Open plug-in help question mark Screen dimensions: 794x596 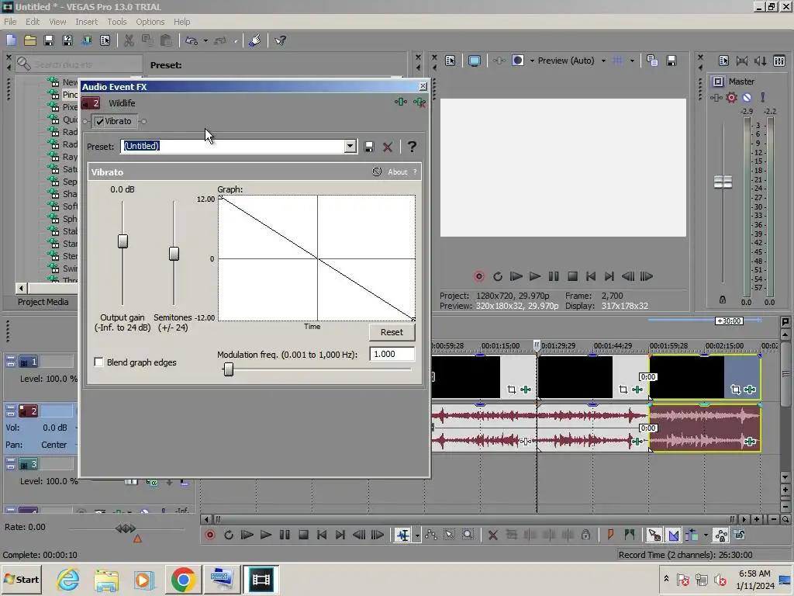[x=413, y=147]
